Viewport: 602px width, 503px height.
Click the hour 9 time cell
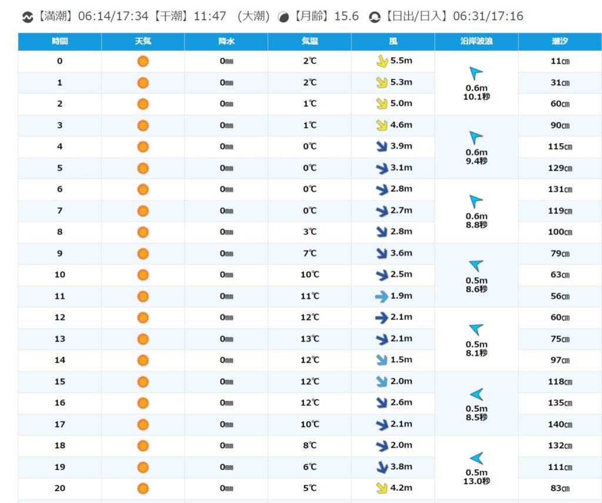59,253
